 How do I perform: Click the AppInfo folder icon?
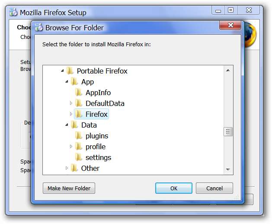(79, 93)
